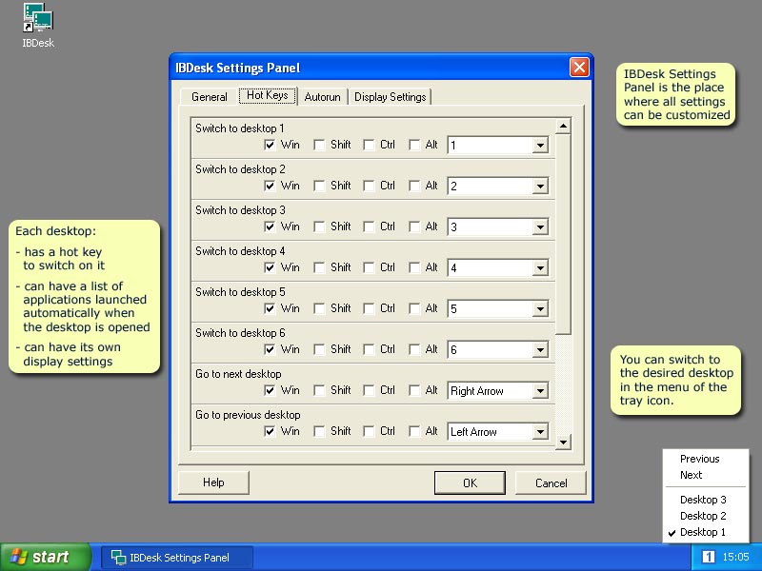Open the Left Arrow key dropdown
This screenshot has width=762, height=571.
[x=540, y=432]
